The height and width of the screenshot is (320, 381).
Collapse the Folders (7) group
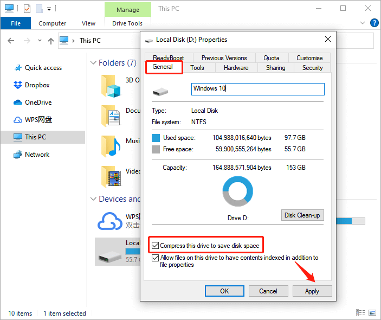(x=93, y=63)
